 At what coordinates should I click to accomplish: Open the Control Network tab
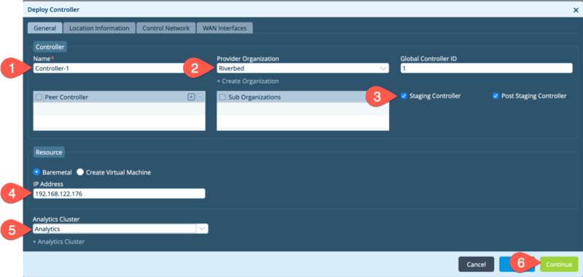[166, 28]
